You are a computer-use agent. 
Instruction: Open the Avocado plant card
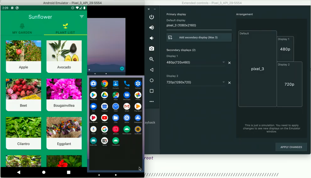[x=64, y=57]
